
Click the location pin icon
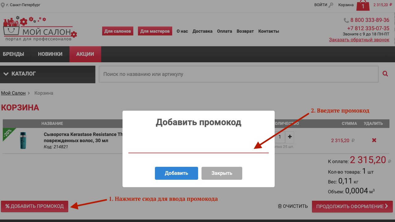point(3,5)
